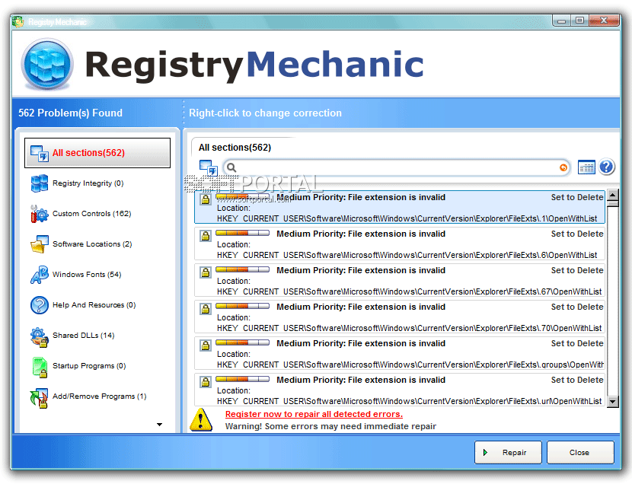Open the blue help question mark icon
The image size is (632, 484).
point(606,167)
